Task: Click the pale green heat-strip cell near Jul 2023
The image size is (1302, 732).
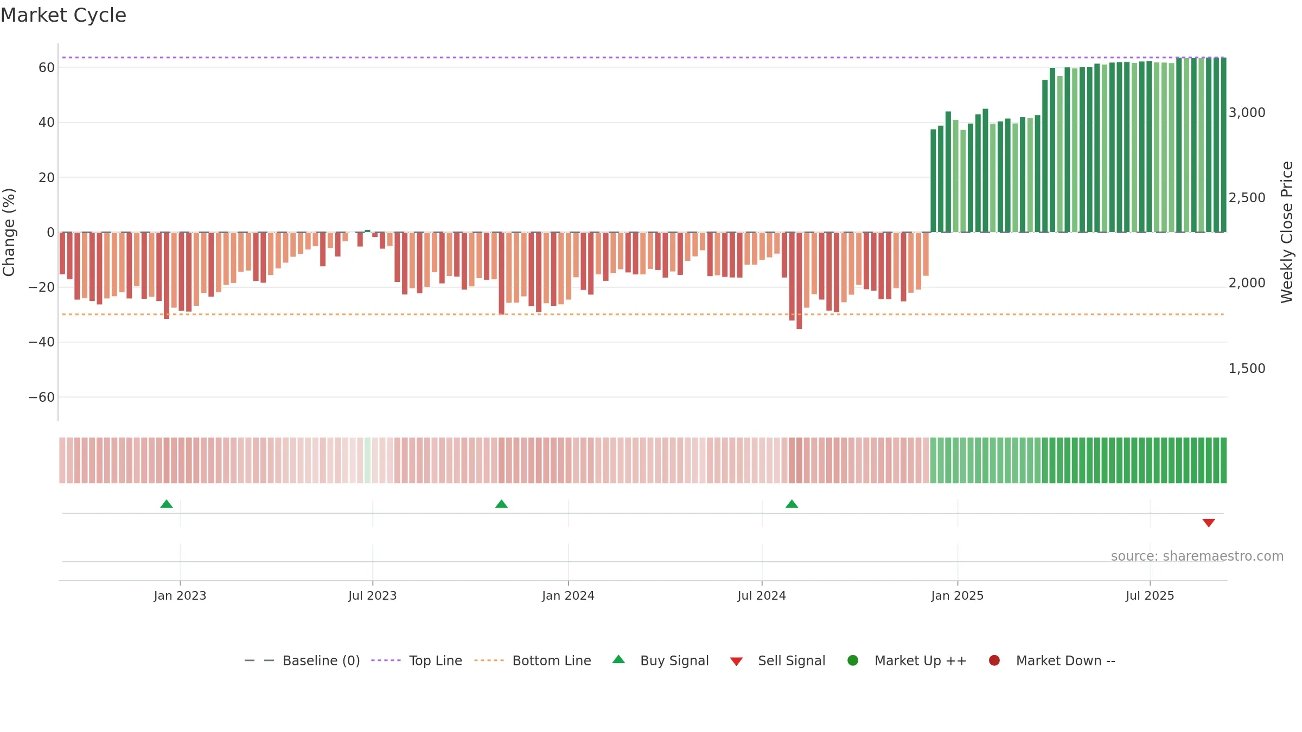Action: [x=367, y=460]
